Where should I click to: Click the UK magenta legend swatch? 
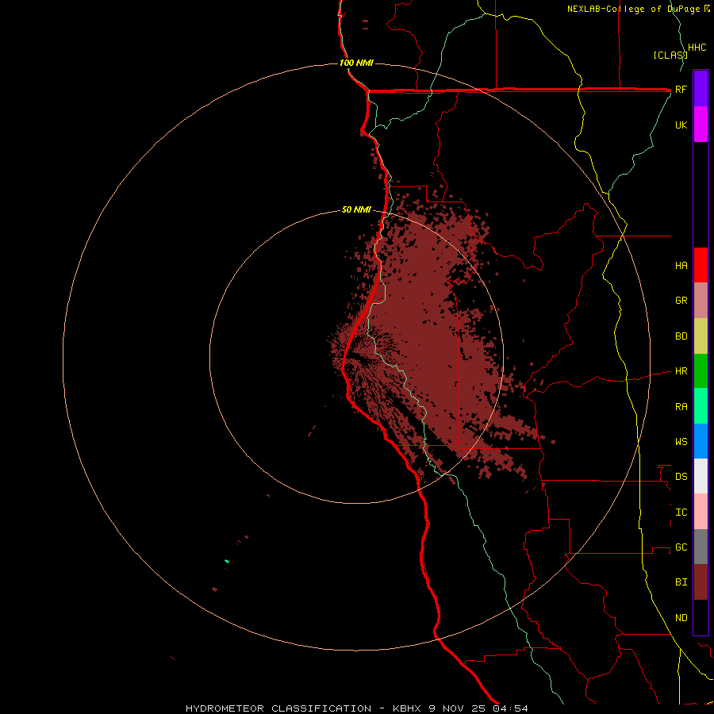(x=701, y=125)
